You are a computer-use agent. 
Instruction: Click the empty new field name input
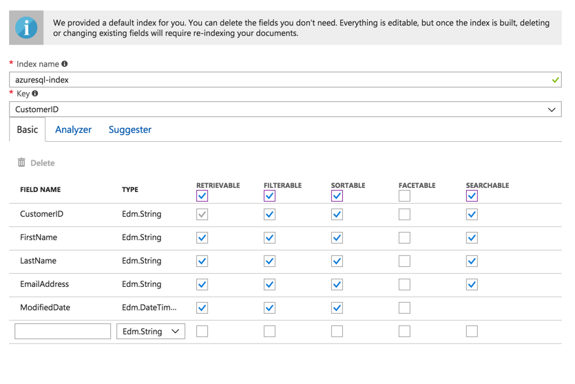tap(63, 331)
